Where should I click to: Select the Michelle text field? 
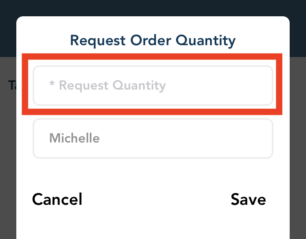pyautogui.click(x=153, y=138)
